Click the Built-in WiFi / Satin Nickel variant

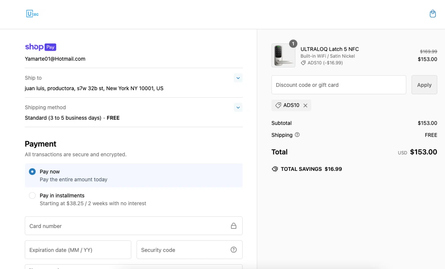pyautogui.click(x=328, y=56)
